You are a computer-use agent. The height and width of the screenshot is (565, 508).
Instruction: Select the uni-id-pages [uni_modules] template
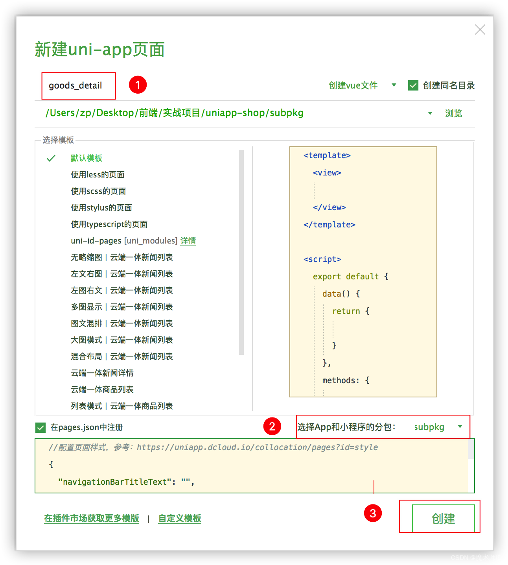tap(124, 241)
